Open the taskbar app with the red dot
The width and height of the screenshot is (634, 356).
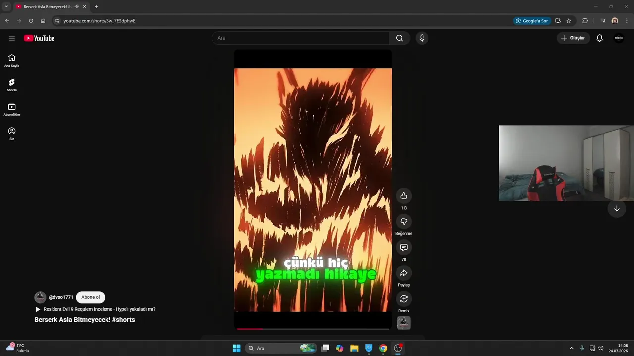pyautogui.click(x=398, y=348)
